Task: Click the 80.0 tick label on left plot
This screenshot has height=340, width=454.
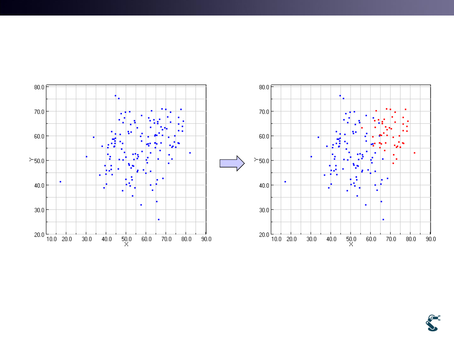Action: tap(186, 239)
